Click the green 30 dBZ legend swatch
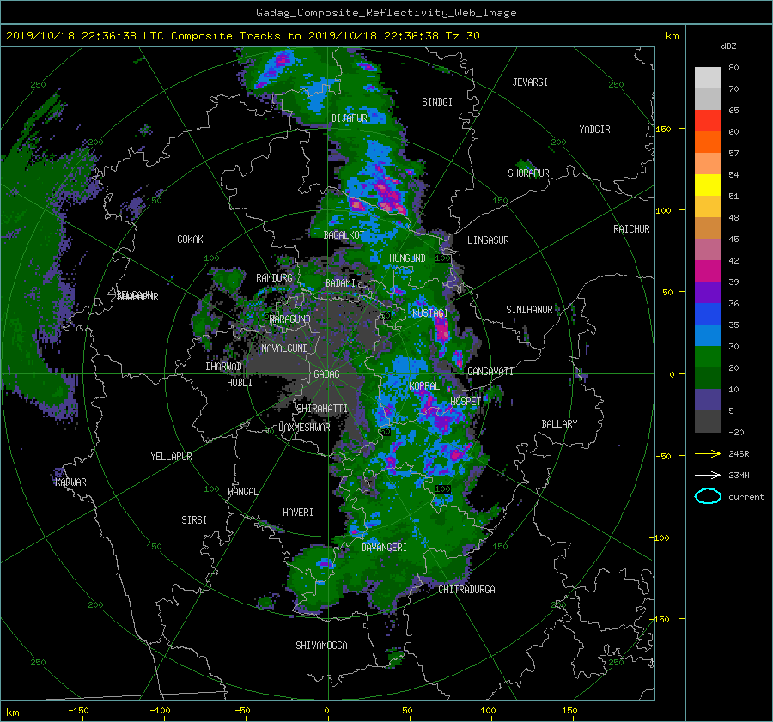773x722 pixels. (x=708, y=356)
